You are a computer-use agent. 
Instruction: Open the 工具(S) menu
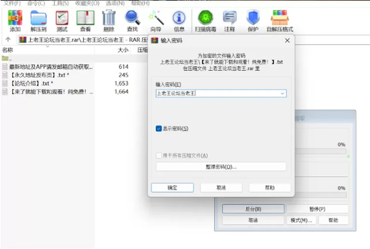tap(60, 3)
